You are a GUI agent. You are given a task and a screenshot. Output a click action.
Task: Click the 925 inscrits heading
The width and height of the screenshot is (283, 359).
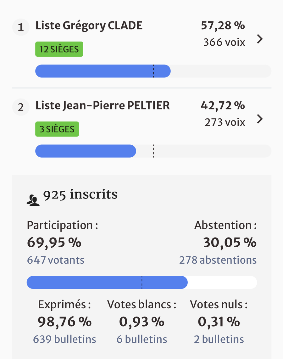[80, 195]
